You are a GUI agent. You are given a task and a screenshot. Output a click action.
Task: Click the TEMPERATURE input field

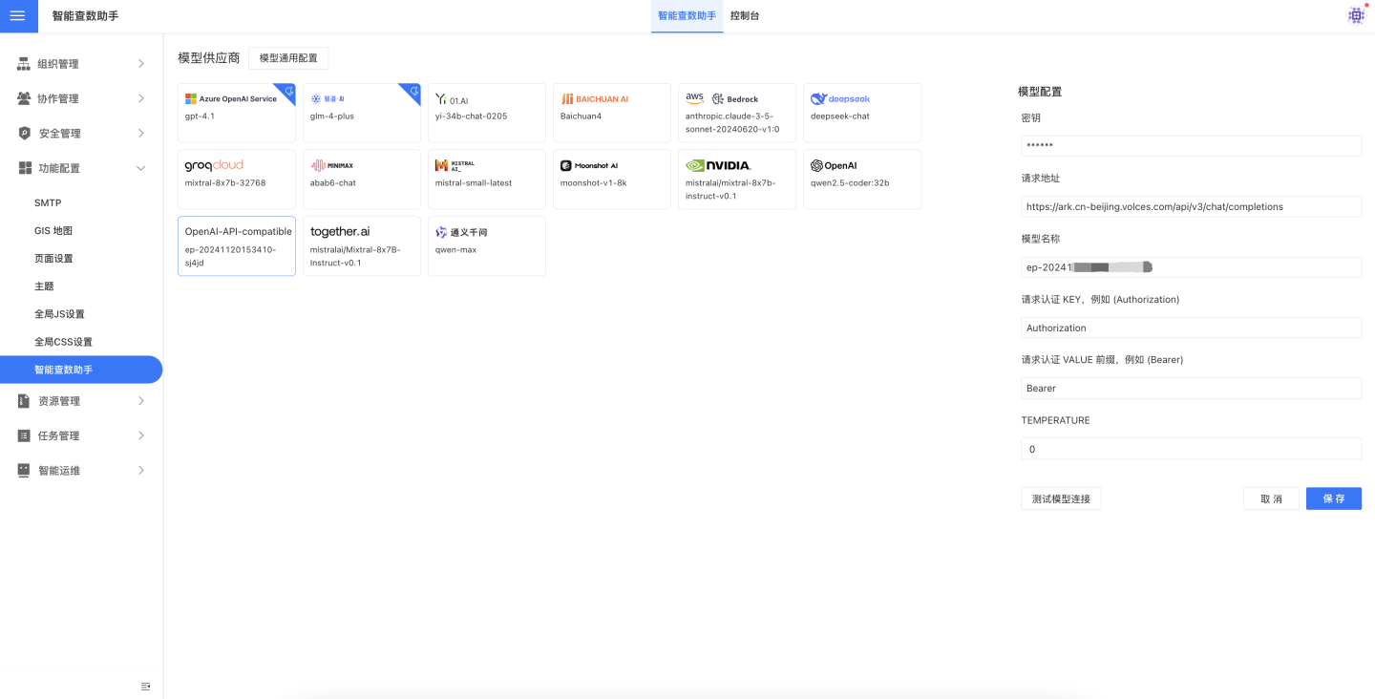(1190, 449)
